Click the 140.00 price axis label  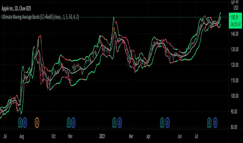[235, 34]
